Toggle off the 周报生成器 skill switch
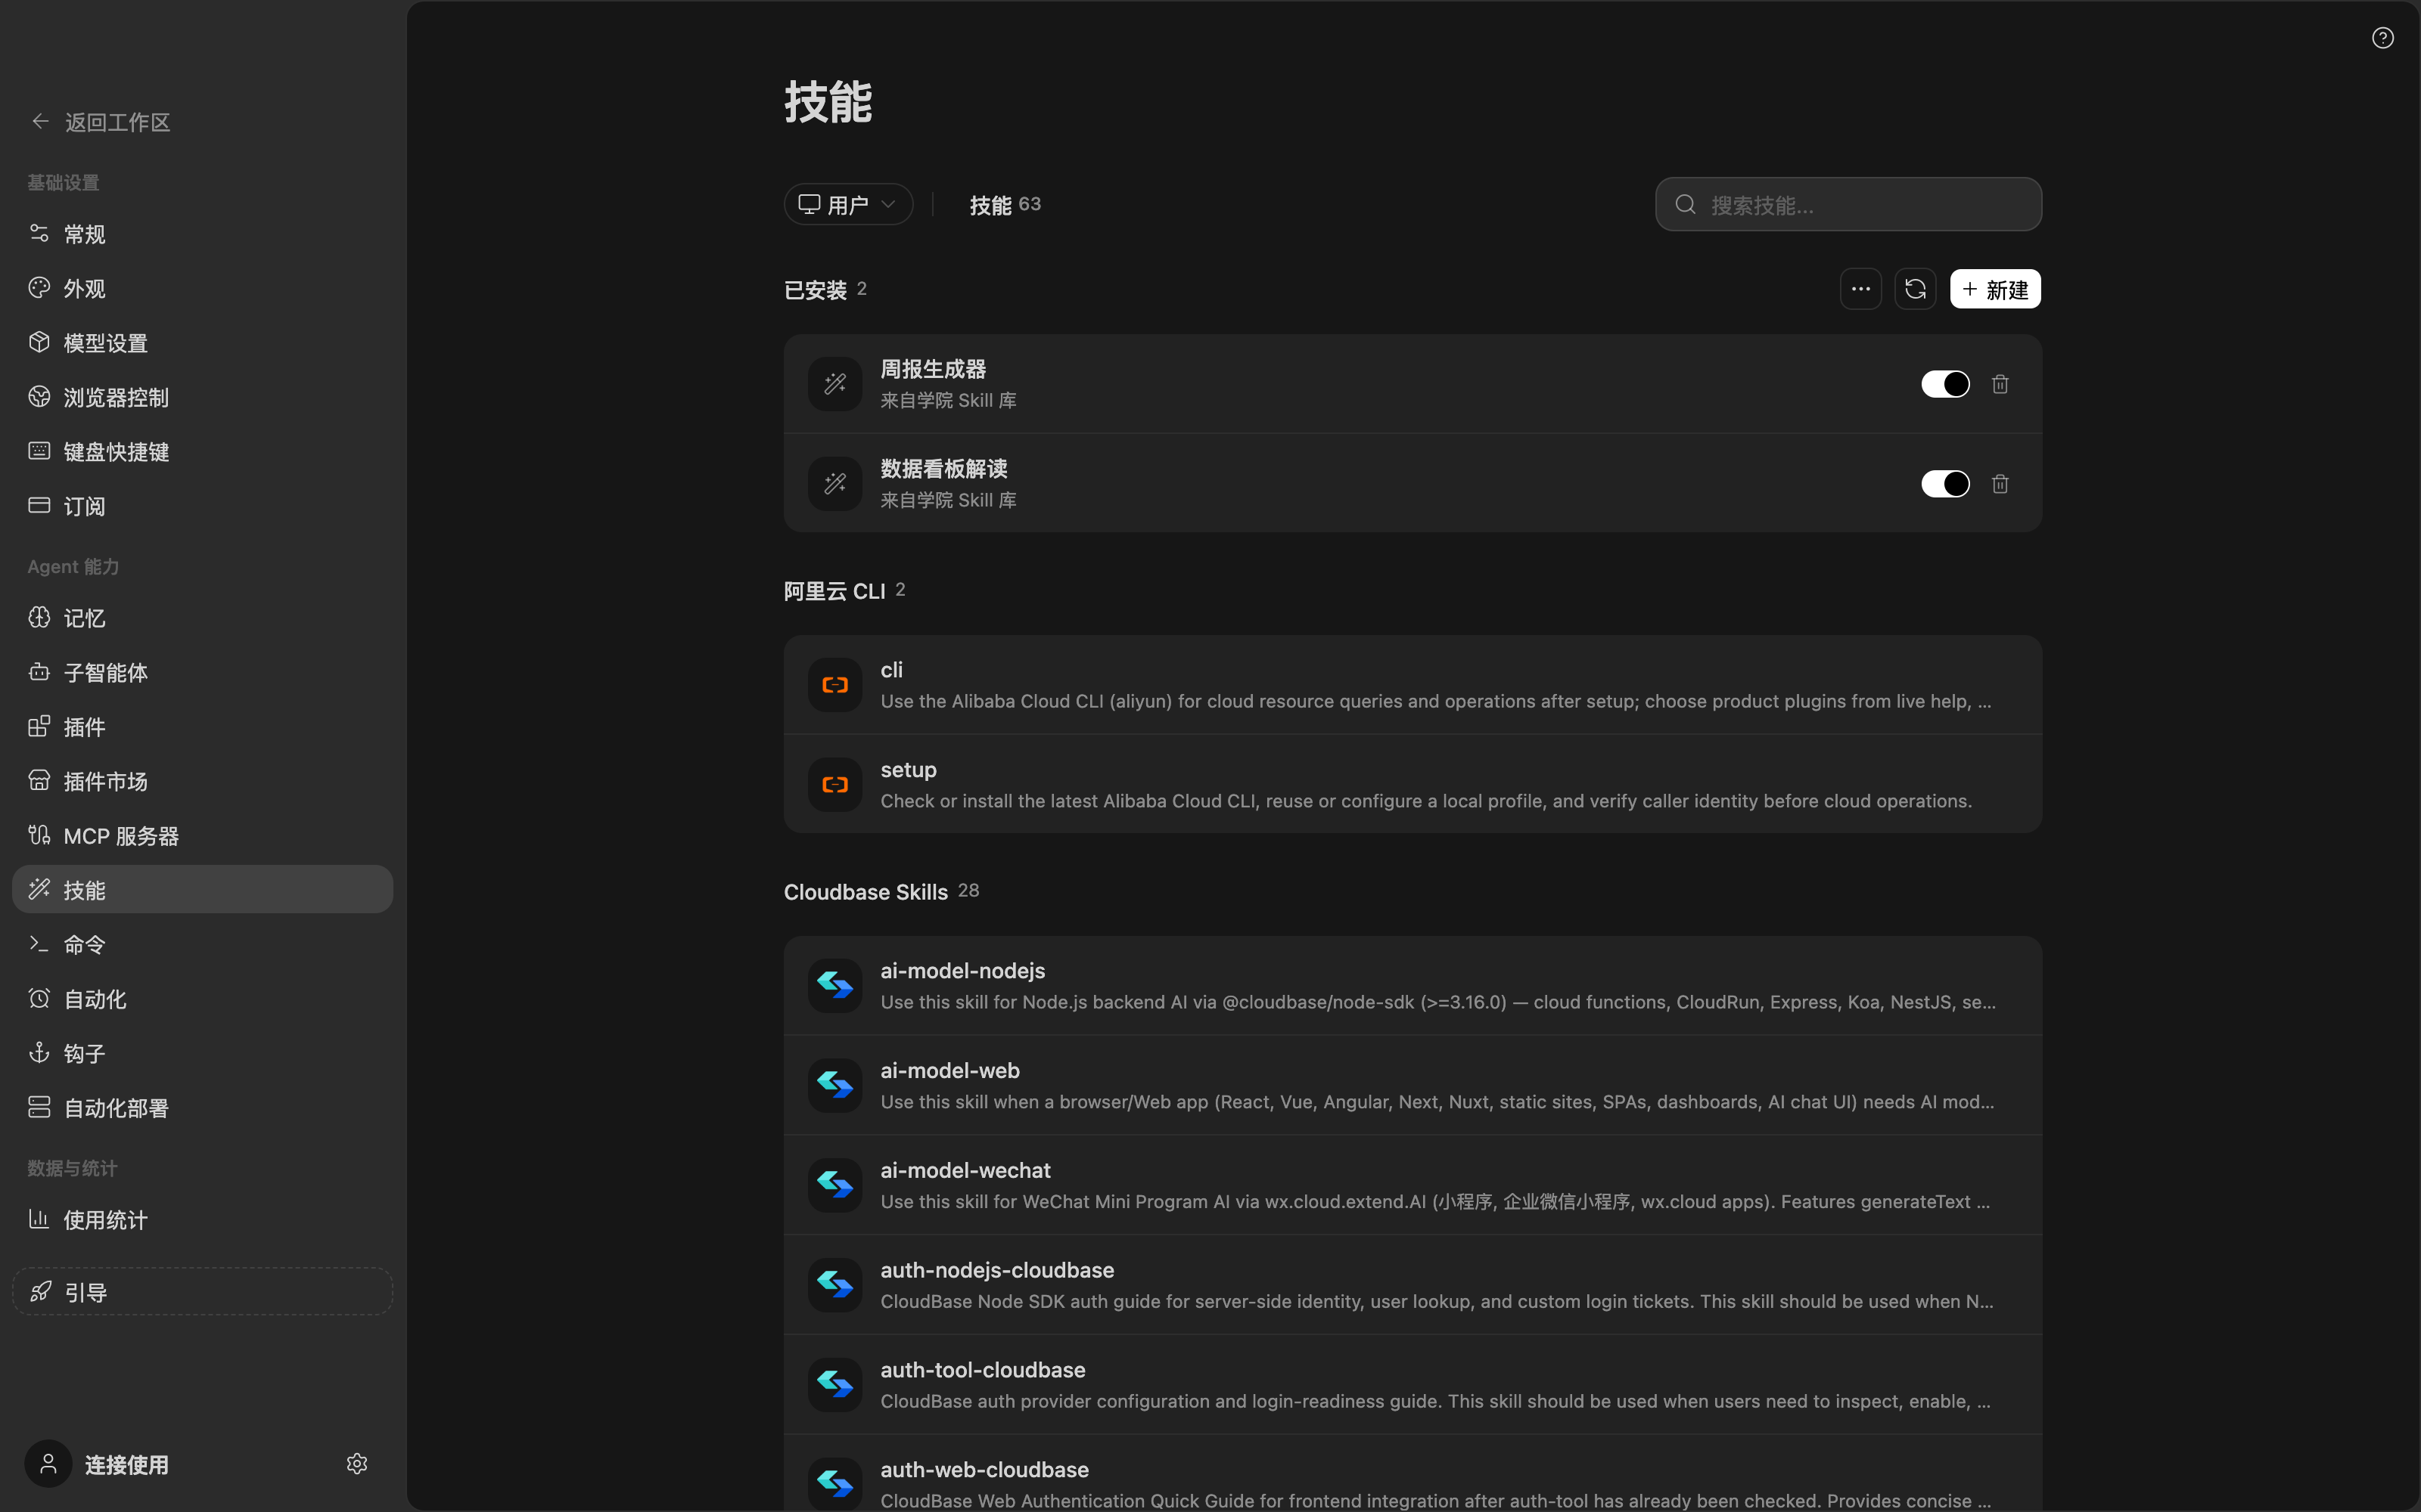Screen dimensions: 2421x1512 click(x=1945, y=384)
